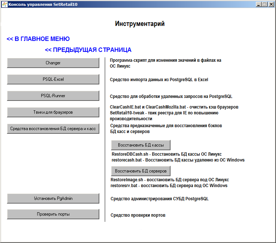Click the 'RestoreDBCash.sh' description line
This screenshot has height=243, width=276.
click(166, 154)
